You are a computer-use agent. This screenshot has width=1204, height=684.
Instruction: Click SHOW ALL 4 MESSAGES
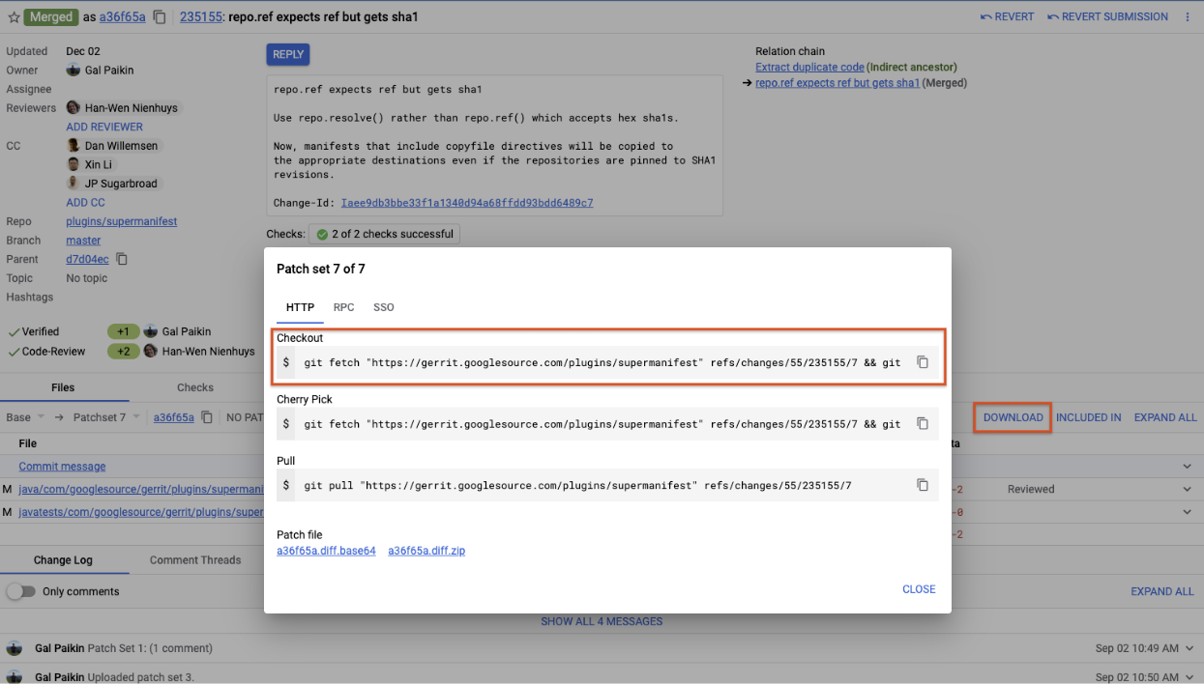click(602, 621)
